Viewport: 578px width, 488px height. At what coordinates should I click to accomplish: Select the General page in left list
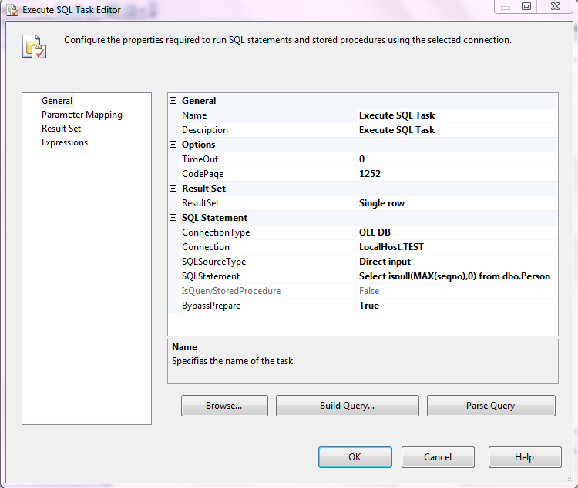tap(57, 101)
